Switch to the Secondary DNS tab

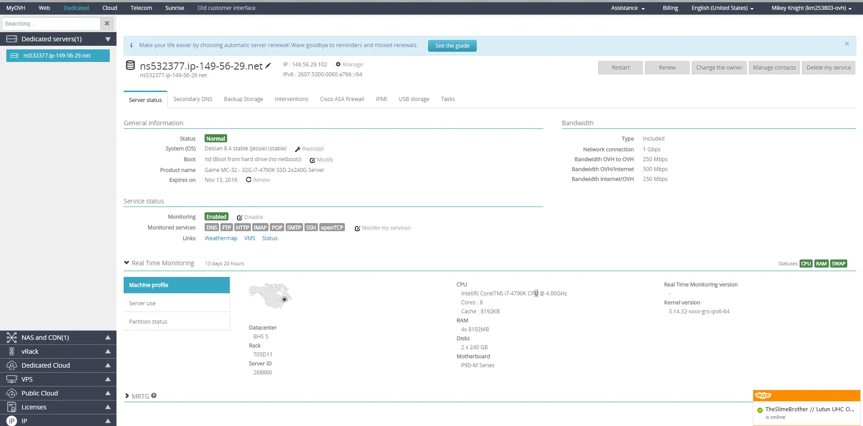tap(193, 99)
